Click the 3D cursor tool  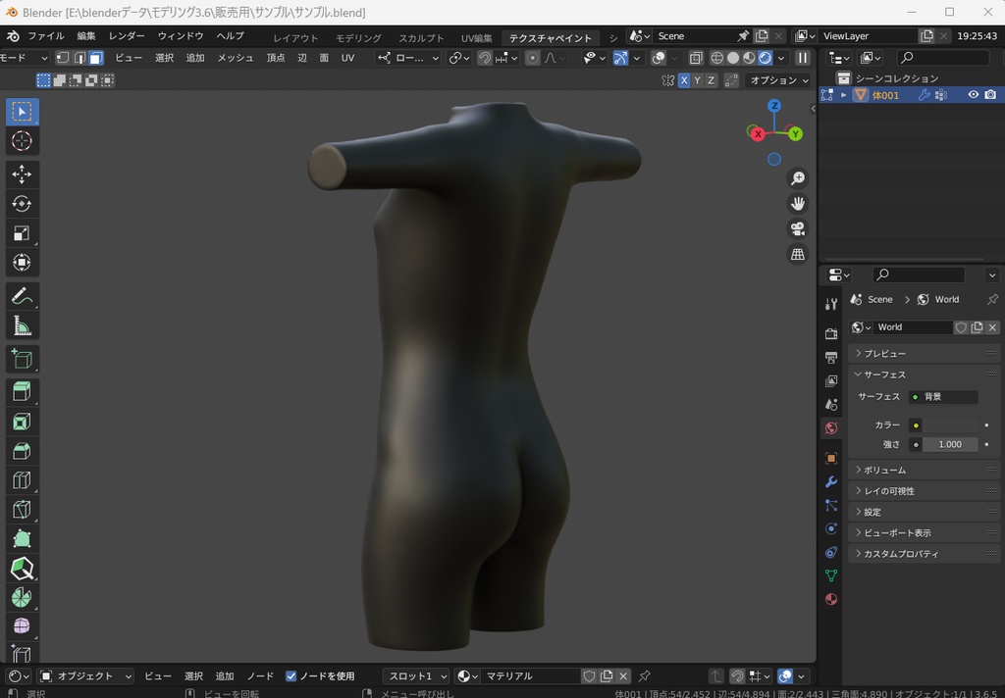click(x=22, y=141)
